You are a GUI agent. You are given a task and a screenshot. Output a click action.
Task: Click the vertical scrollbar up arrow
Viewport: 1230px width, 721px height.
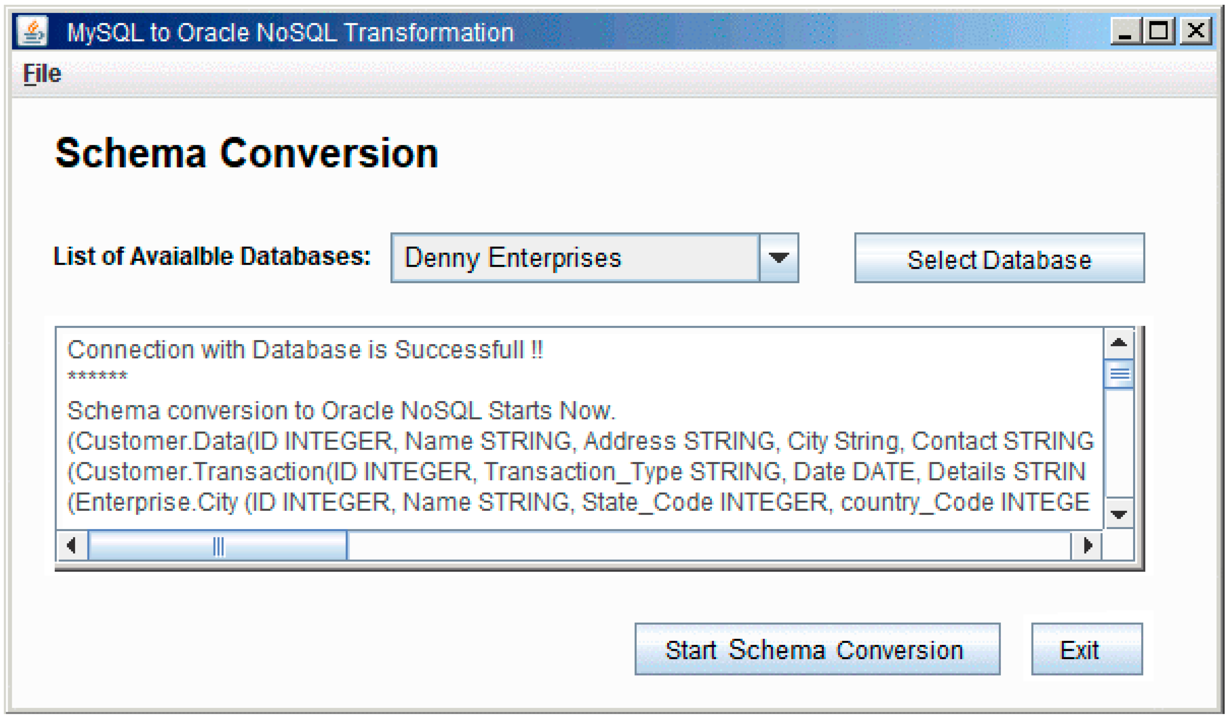(1119, 343)
